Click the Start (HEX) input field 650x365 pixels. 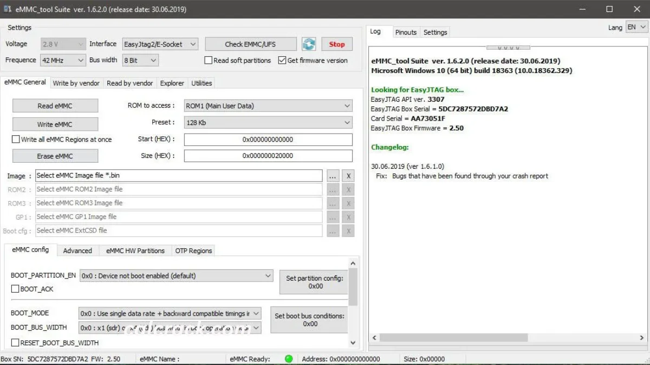[x=268, y=140]
